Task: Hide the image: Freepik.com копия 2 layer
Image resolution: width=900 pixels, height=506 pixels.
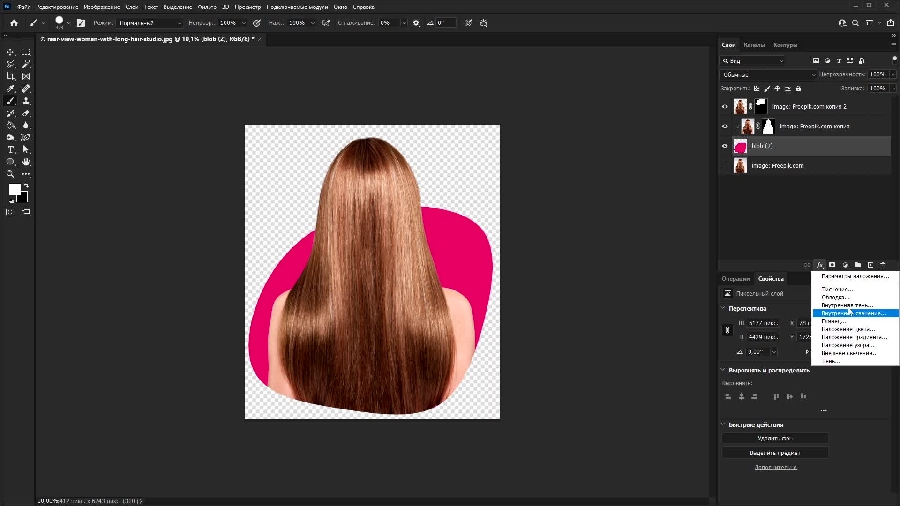Action: 725,107
